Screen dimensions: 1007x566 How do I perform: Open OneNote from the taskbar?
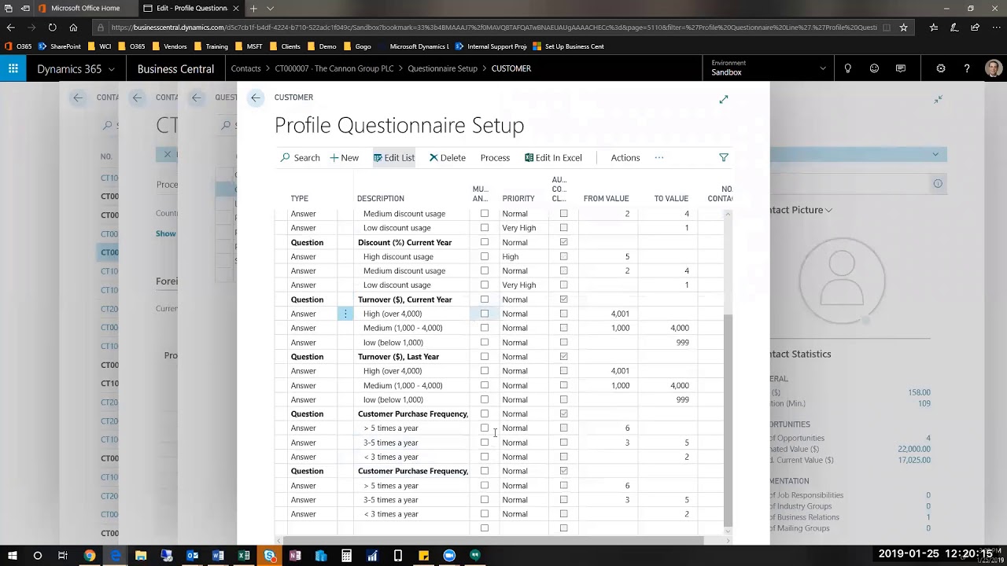pyautogui.click(x=295, y=556)
